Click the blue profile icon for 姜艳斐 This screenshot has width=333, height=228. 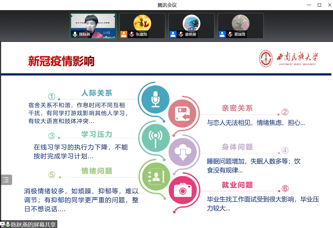173,35
